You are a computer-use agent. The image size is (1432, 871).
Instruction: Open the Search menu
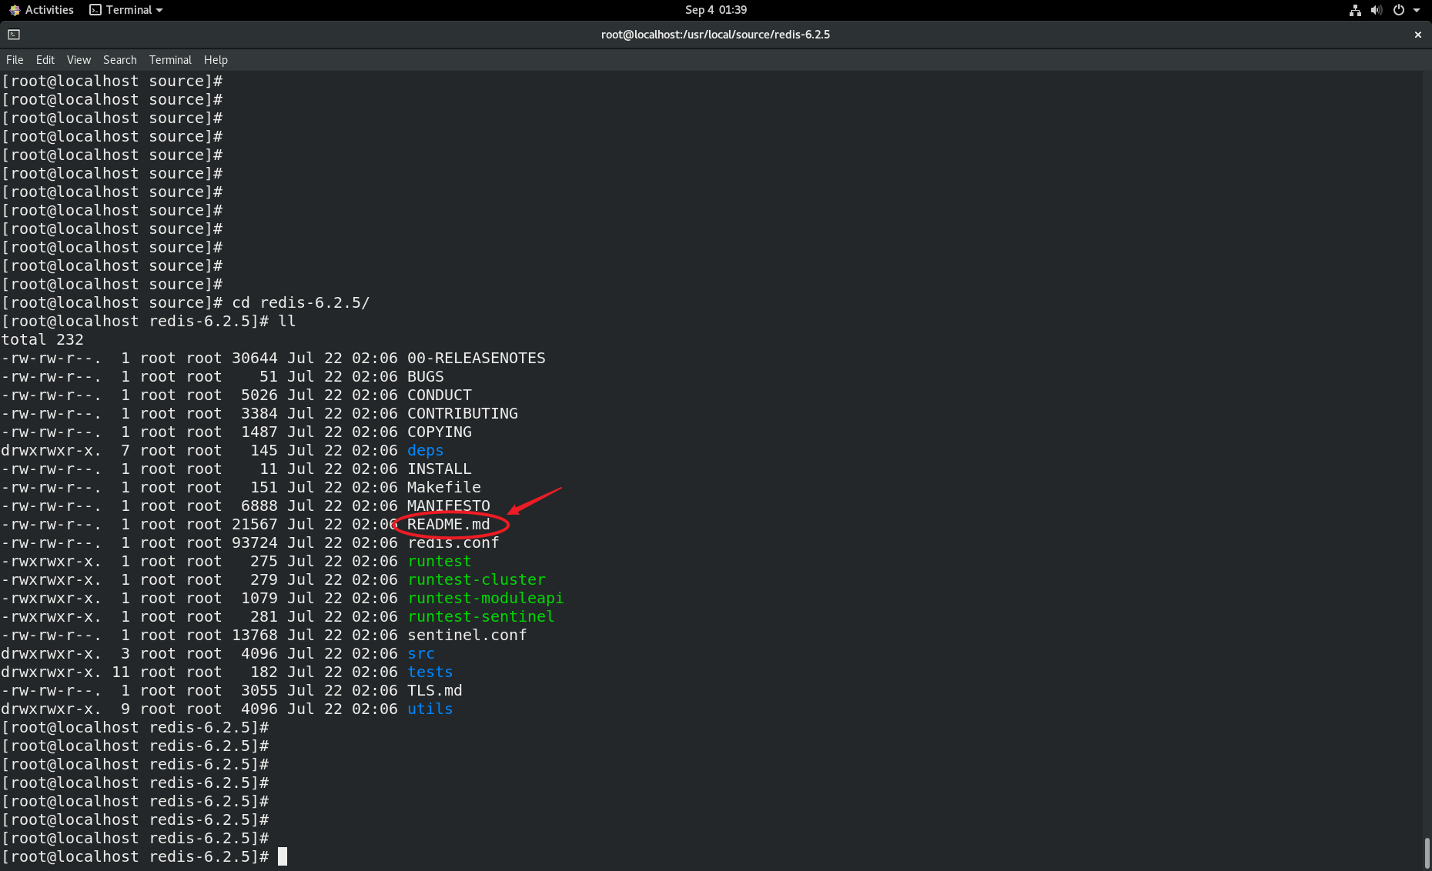click(120, 60)
